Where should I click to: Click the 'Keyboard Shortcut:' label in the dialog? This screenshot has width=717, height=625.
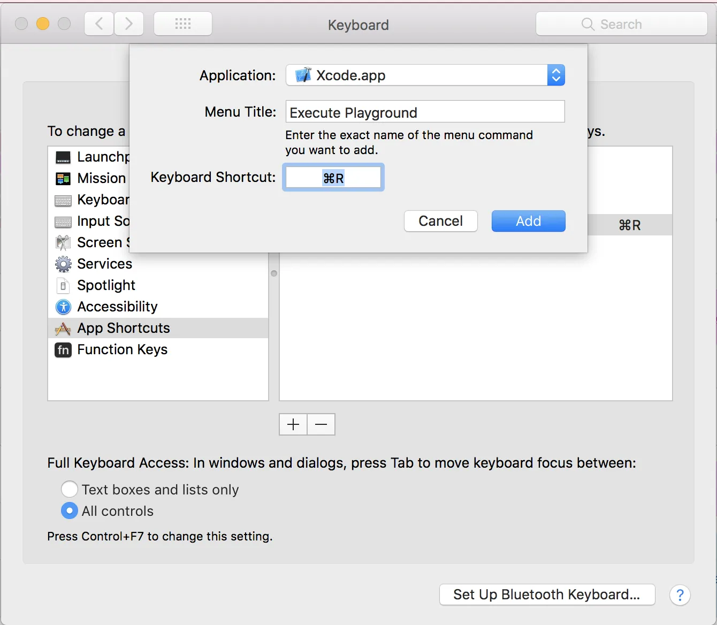[x=213, y=177]
